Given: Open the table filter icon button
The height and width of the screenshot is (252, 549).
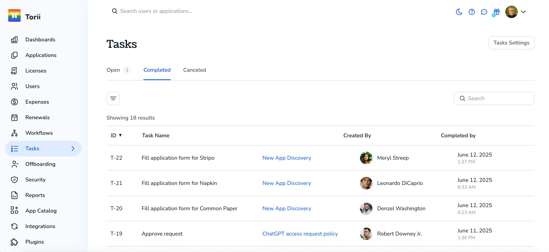Looking at the screenshot, I should pyautogui.click(x=113, y=98).
